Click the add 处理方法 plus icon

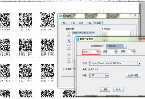(x=105, y=35)
